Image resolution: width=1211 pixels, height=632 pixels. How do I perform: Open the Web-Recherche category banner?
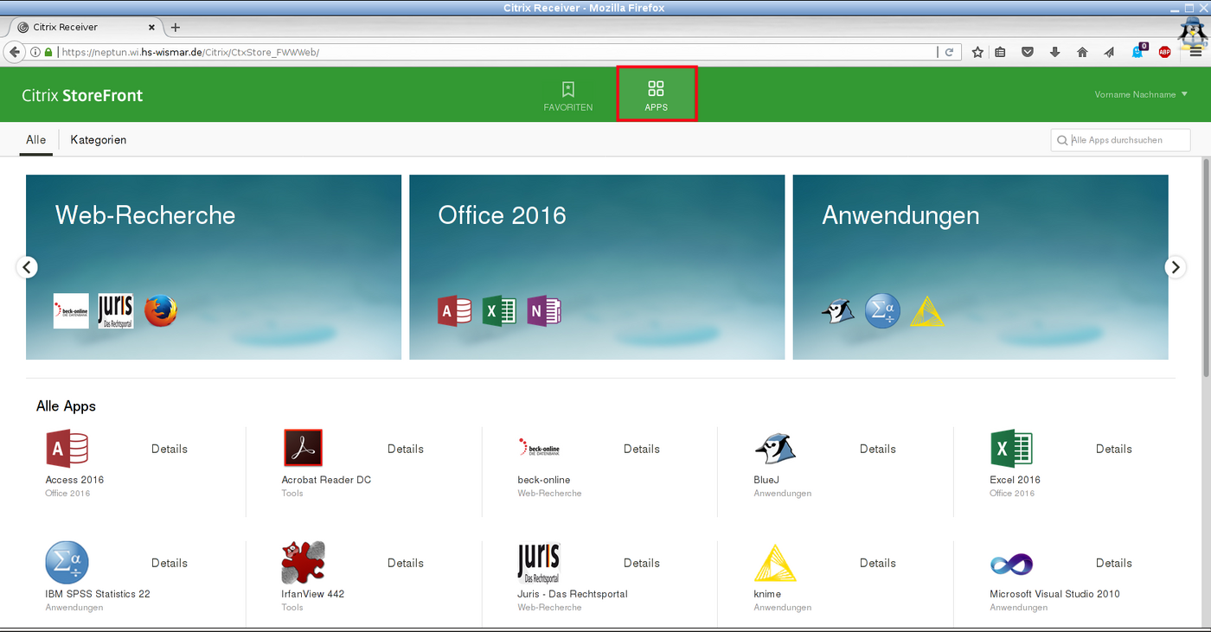tap(214, 267)
